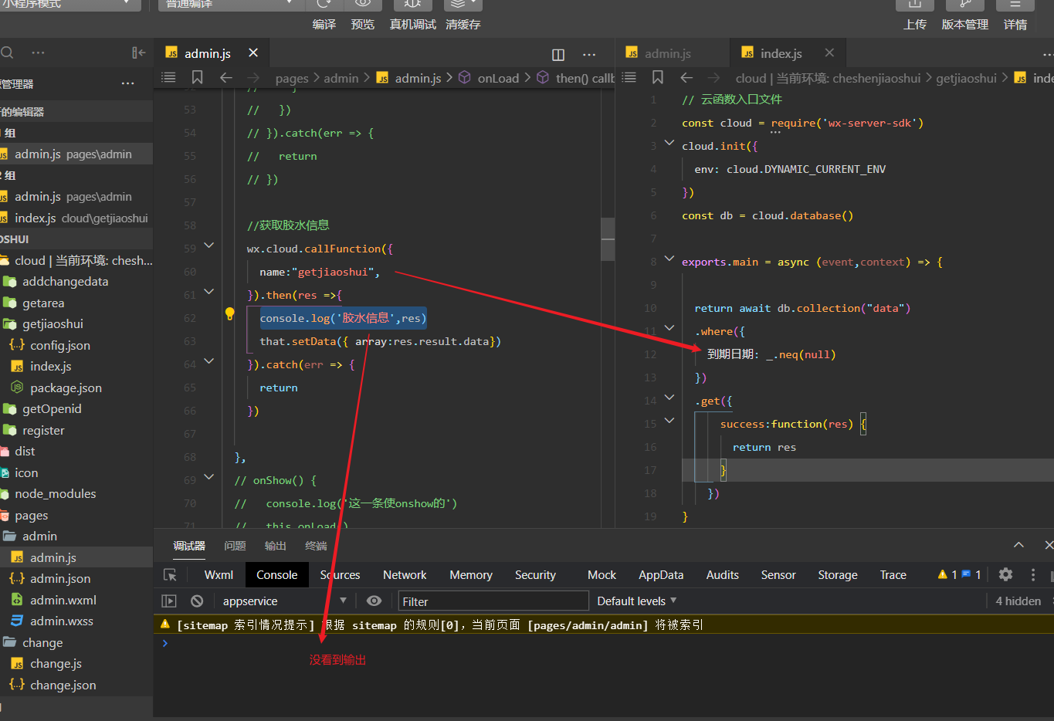Click the 4 hidden messages label
The image size is (1054, 721).
tap(1018, 601)
